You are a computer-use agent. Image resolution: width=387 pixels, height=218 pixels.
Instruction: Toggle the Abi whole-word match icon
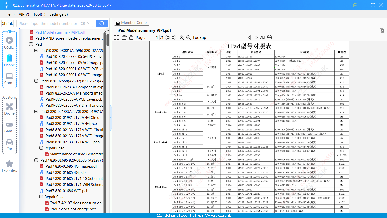coord(262,37)
